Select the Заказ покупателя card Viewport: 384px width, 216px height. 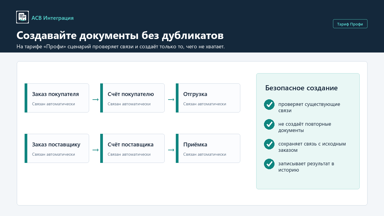[x=57, y=98]
